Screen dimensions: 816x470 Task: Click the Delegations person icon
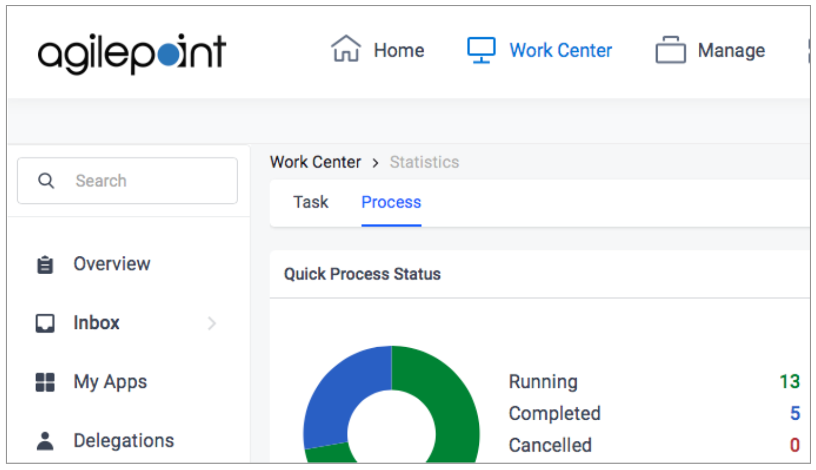(x=45, y=441)
